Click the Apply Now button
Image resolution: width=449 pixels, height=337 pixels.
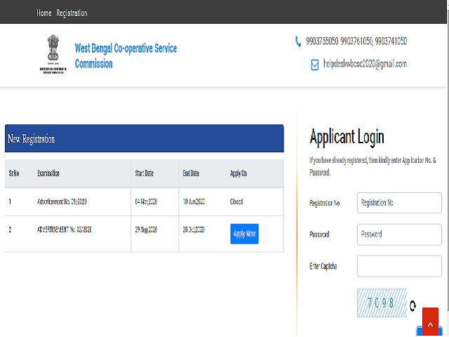click(x=244, y=234)
